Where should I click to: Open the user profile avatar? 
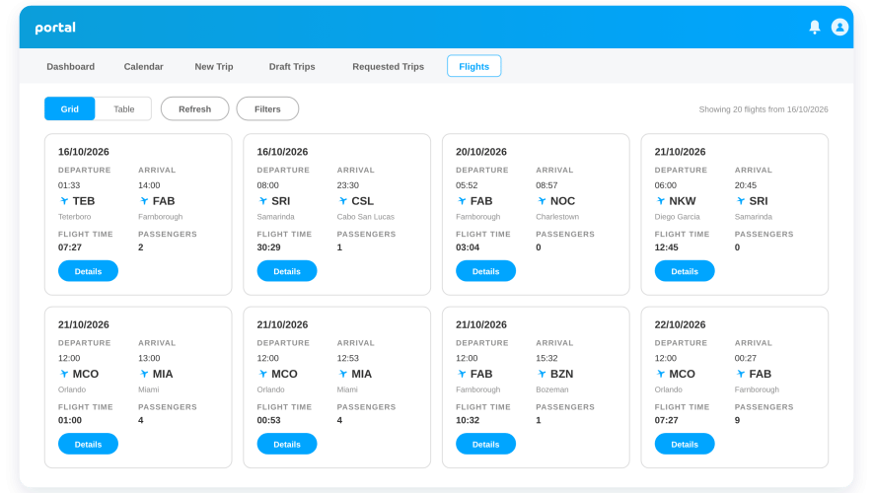839,27
